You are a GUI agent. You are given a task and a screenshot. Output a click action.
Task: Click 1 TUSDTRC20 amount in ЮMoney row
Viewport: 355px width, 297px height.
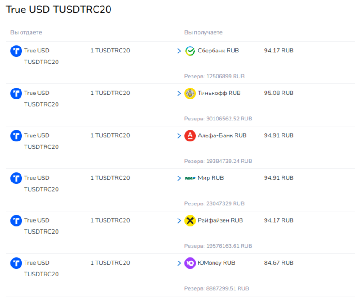pyautogui.click(x=110, y=263)
